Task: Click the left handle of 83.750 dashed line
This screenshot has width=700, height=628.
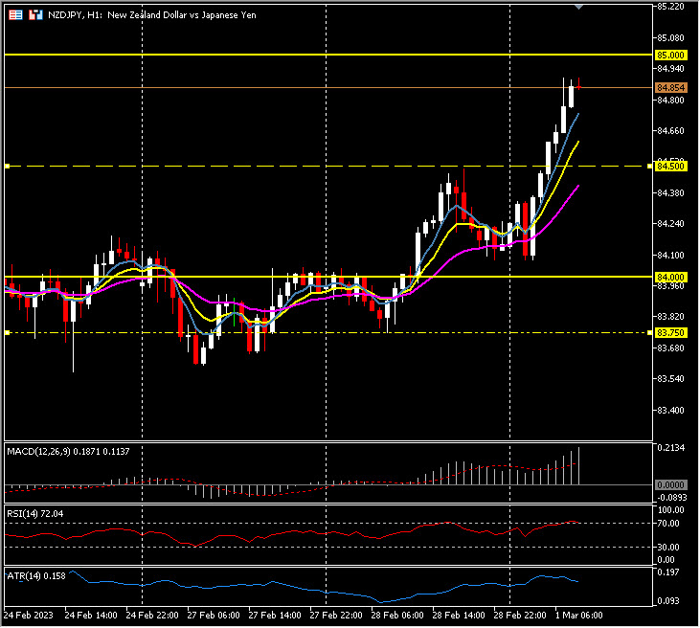Action: pyautogui.click(x=7, y=332)
